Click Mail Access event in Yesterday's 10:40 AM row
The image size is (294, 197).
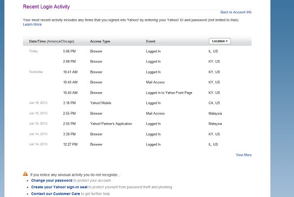click(x=155, y=82)
